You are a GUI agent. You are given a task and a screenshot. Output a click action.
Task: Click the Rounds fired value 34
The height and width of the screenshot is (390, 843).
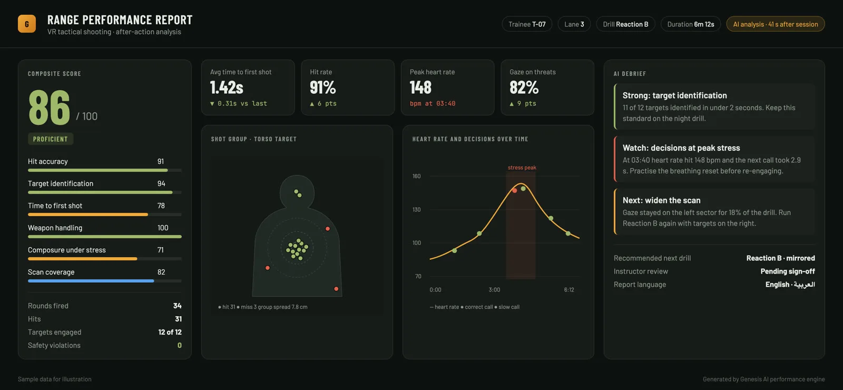tap(178, 306)
